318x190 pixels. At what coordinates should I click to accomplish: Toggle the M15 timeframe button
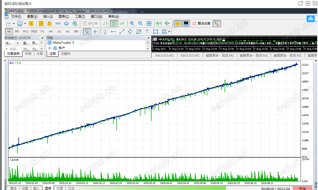[25, 32]
